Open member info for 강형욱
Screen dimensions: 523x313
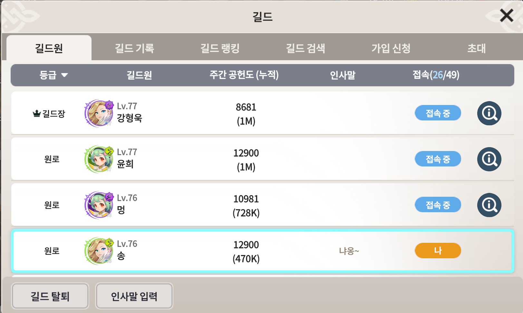[489, 113]
